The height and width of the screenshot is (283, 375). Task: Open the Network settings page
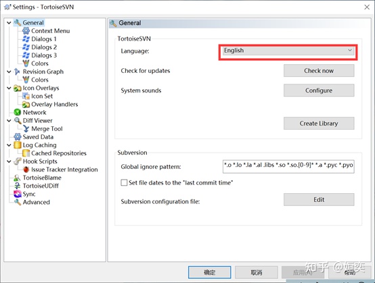tap(35, 112)
